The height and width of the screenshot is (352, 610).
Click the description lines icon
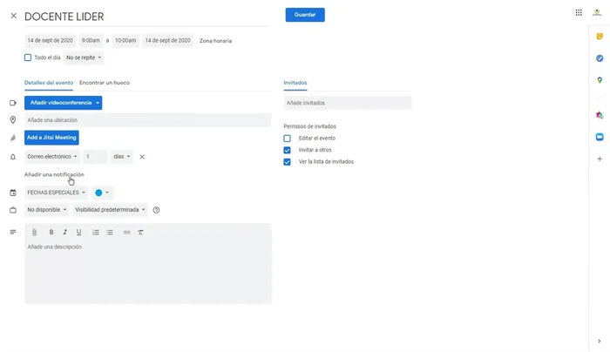(13, 233)
